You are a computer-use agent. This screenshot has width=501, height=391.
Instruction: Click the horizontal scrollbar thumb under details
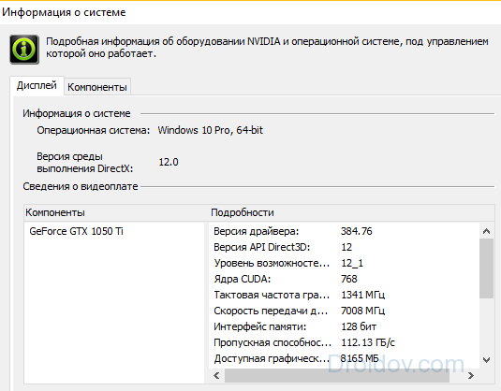[337, 375]
